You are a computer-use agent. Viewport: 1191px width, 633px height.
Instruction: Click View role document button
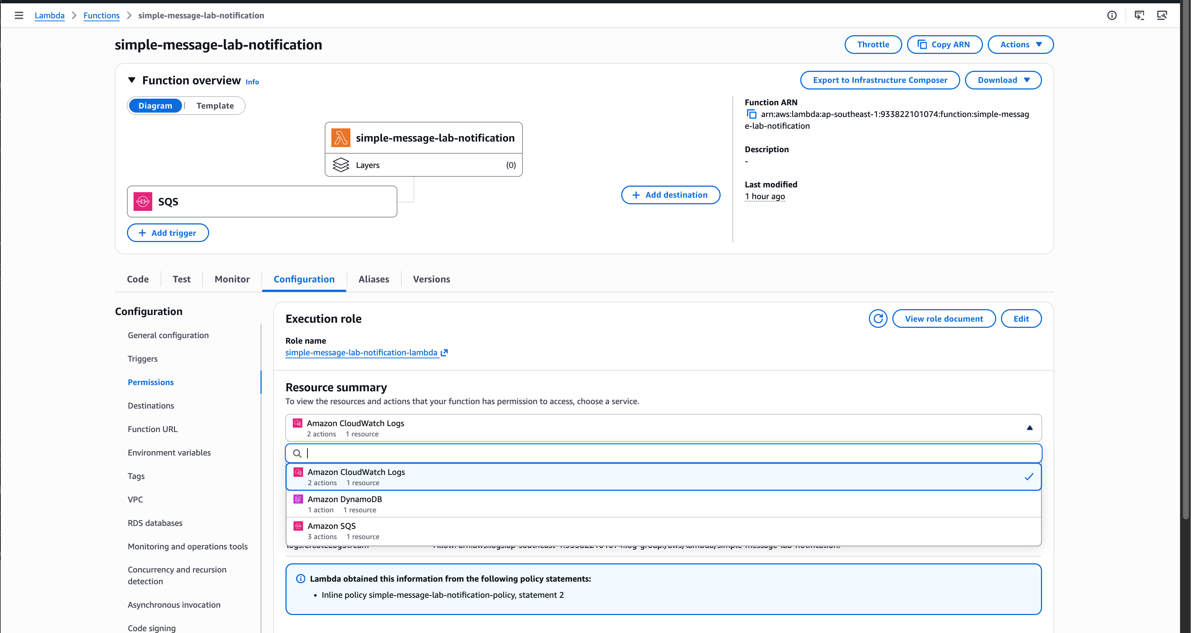(944, 318)
